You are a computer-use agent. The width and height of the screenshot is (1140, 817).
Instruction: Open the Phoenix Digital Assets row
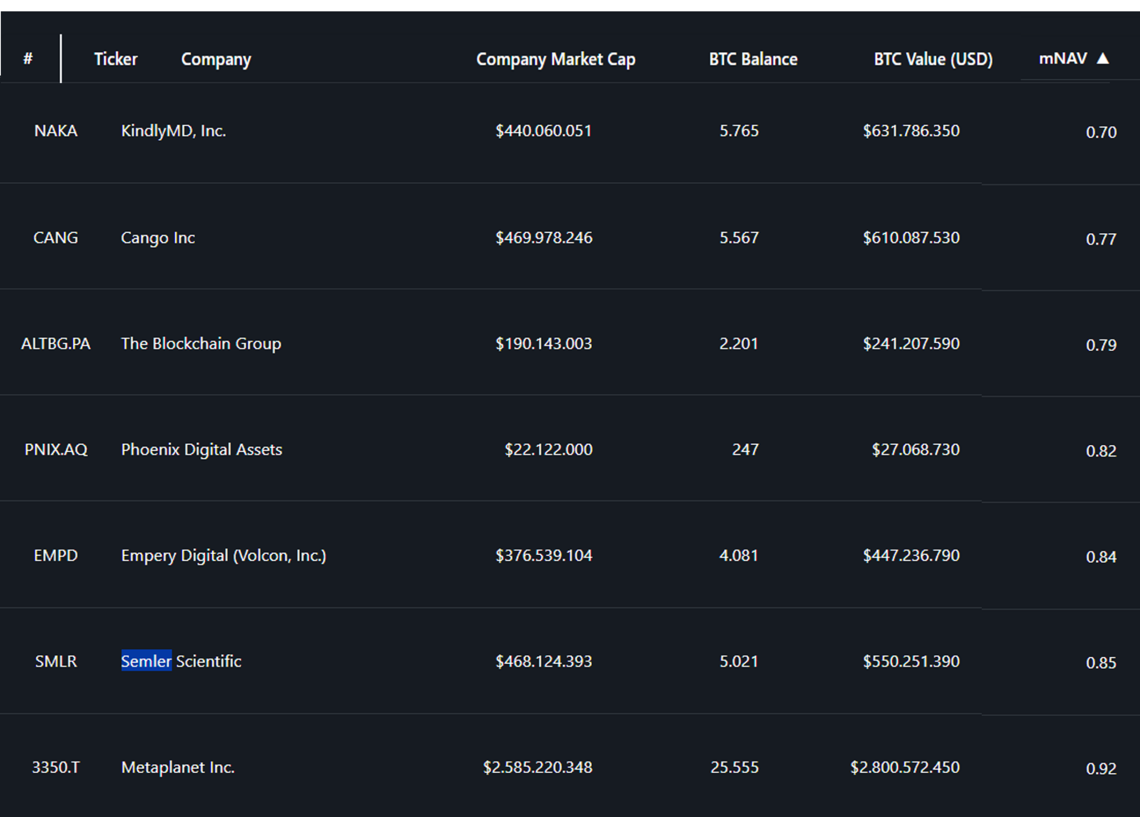coord(202,450)
